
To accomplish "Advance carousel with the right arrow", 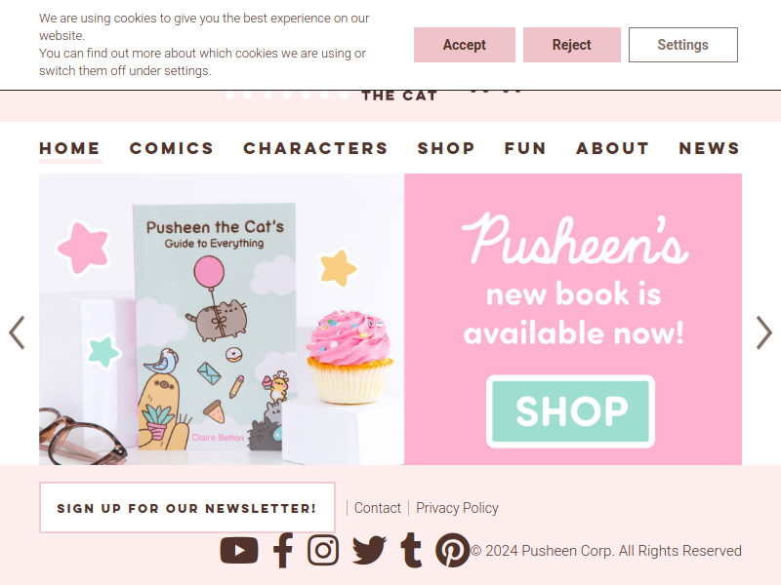I will [764, 332].
